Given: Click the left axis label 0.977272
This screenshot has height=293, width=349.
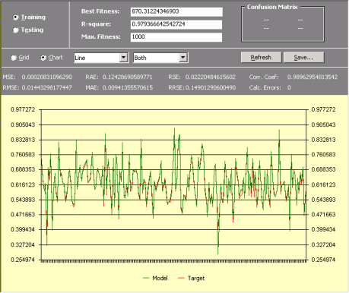Looking at the screenshot, I should (23, 109).
